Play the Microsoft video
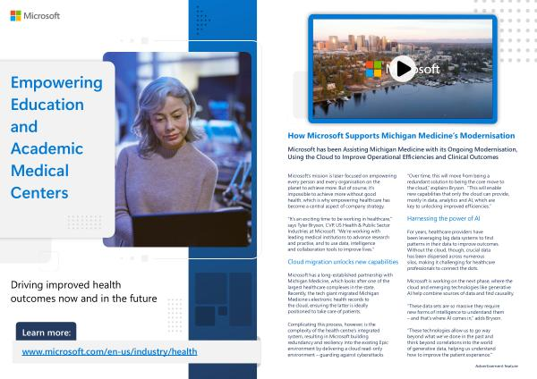This screenshot has width=537, height=379. [x=403, y=69]
